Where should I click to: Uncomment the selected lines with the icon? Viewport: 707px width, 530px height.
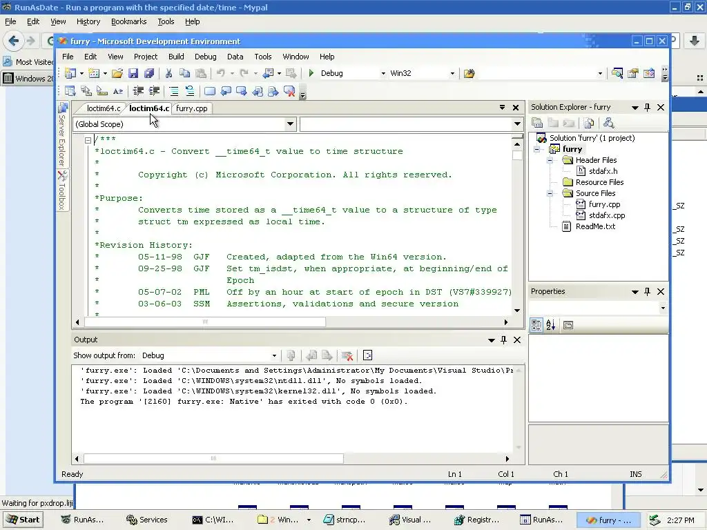tap(190, 91)
